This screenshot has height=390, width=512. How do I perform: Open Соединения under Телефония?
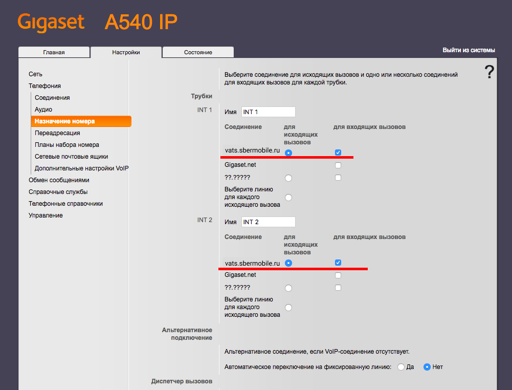point(52,98)
